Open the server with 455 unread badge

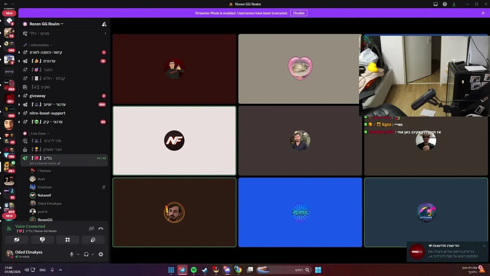pyautogui.click(x=9, y=85)
